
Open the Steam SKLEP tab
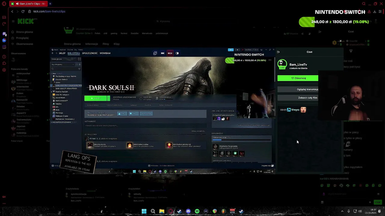(62, 53)
